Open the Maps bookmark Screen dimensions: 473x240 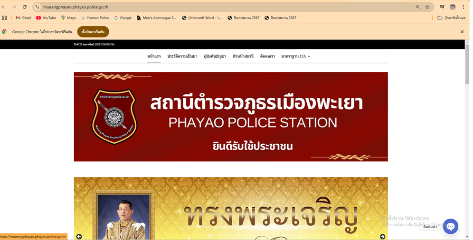[68, 18]
